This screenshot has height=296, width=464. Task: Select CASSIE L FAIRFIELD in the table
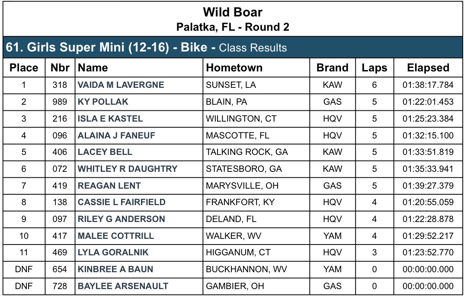(x=121, y=202)
